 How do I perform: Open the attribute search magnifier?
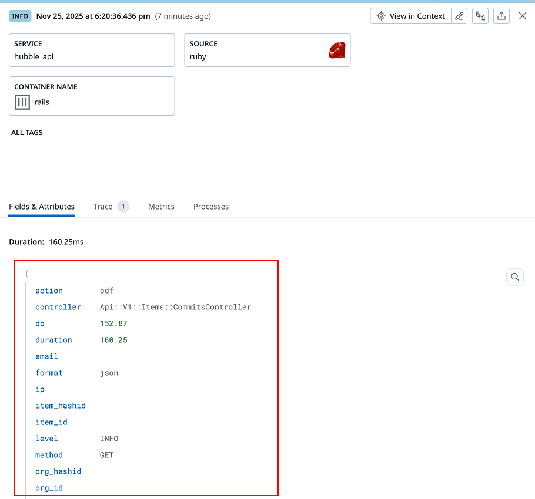515,277
